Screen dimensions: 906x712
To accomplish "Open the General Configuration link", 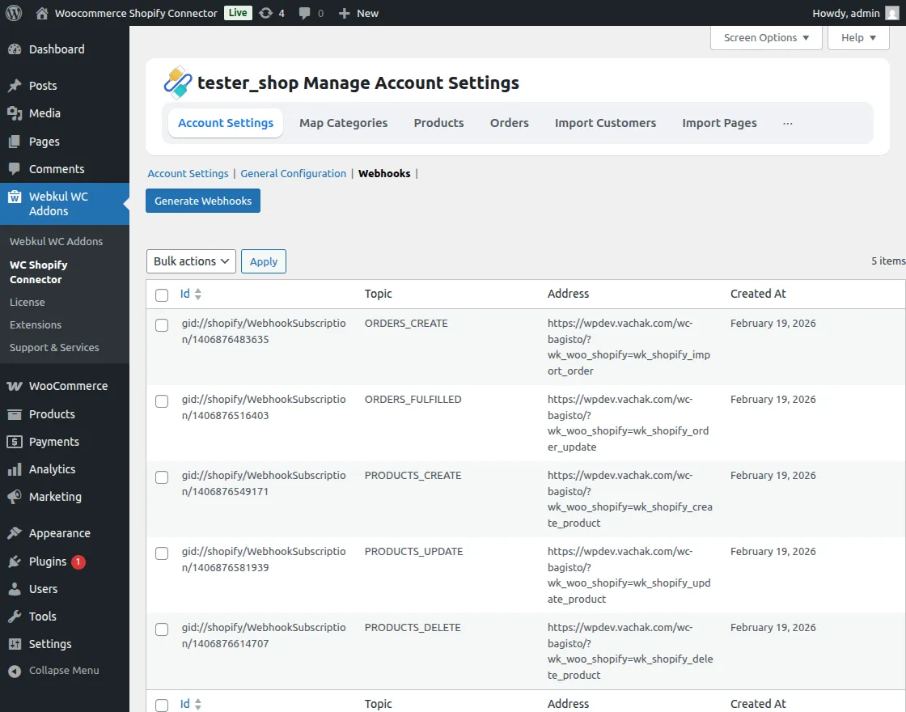I will [293, 173].
